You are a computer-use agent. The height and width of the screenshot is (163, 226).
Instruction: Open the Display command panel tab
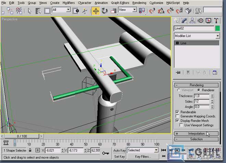point(208,21)
